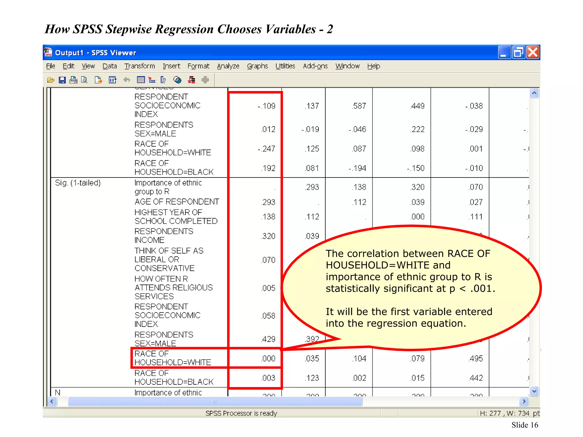Minimize the SPSS Viewer window

coord(504,52)
